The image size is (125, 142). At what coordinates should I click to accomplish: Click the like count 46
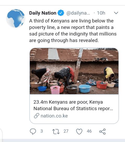[x=89, y=131]
